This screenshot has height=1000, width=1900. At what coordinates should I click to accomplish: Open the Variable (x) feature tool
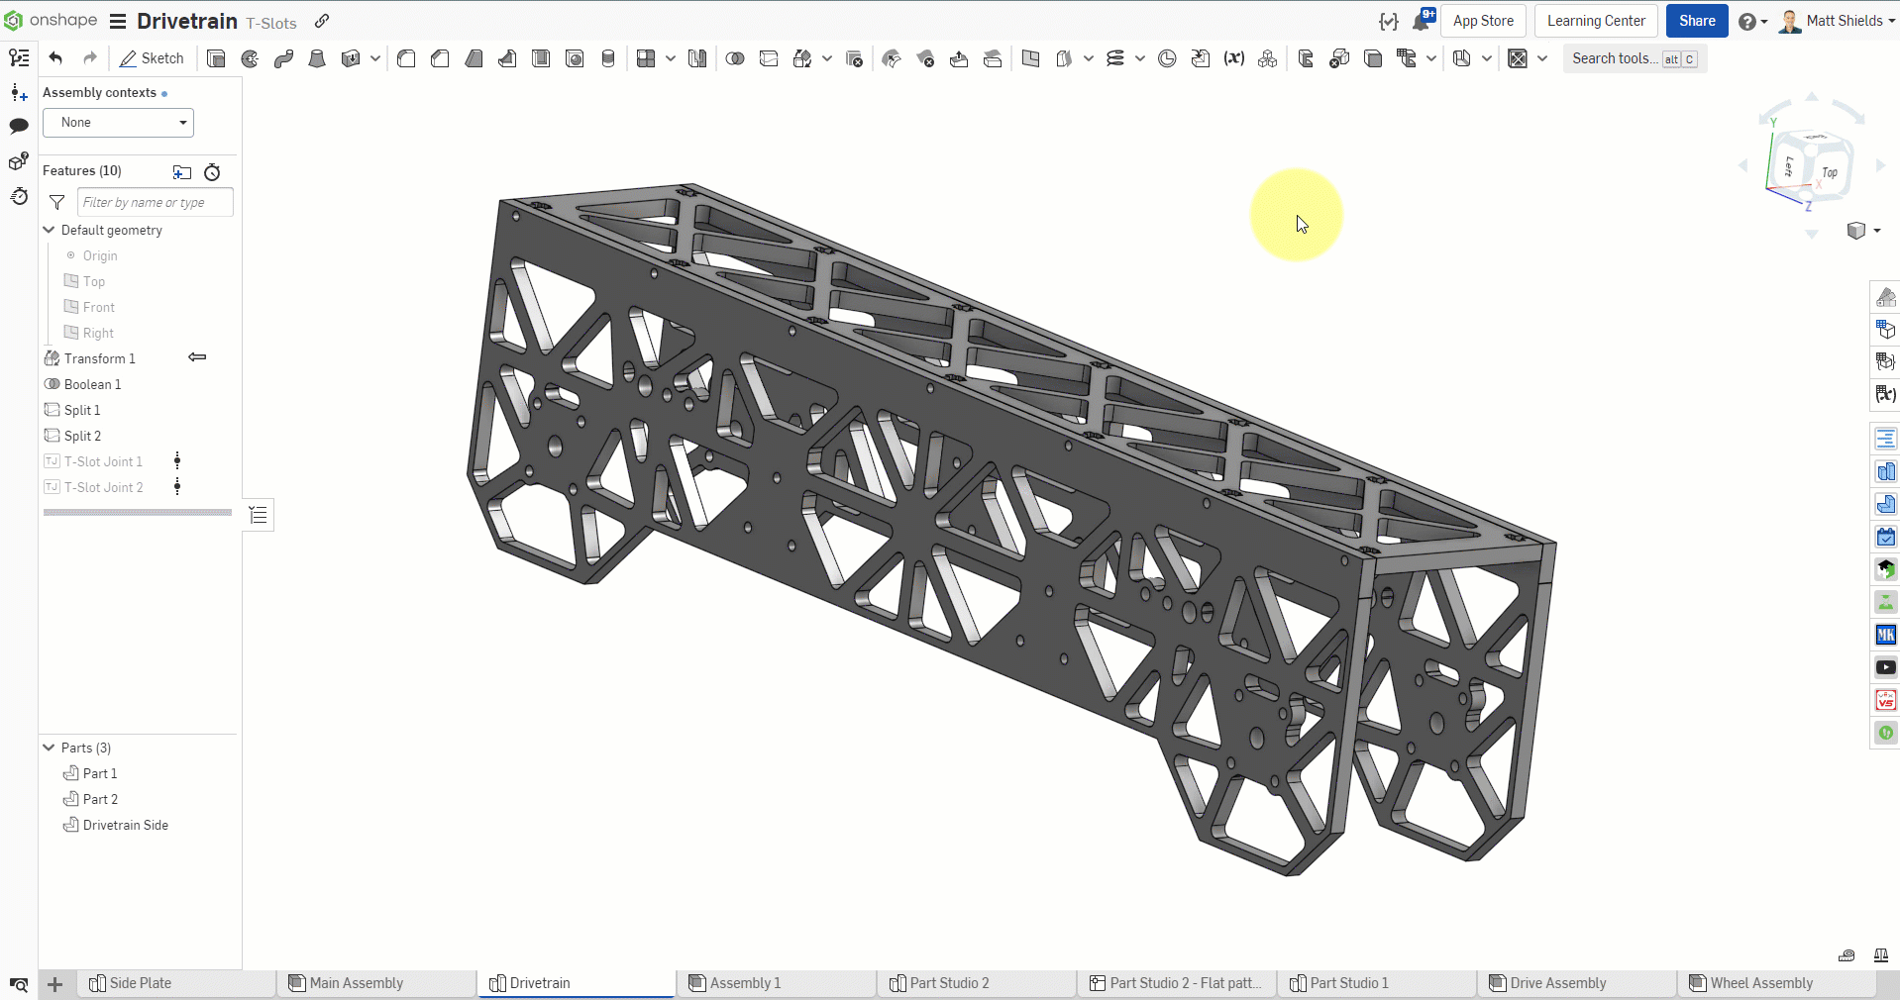[x=1233, y=58]
